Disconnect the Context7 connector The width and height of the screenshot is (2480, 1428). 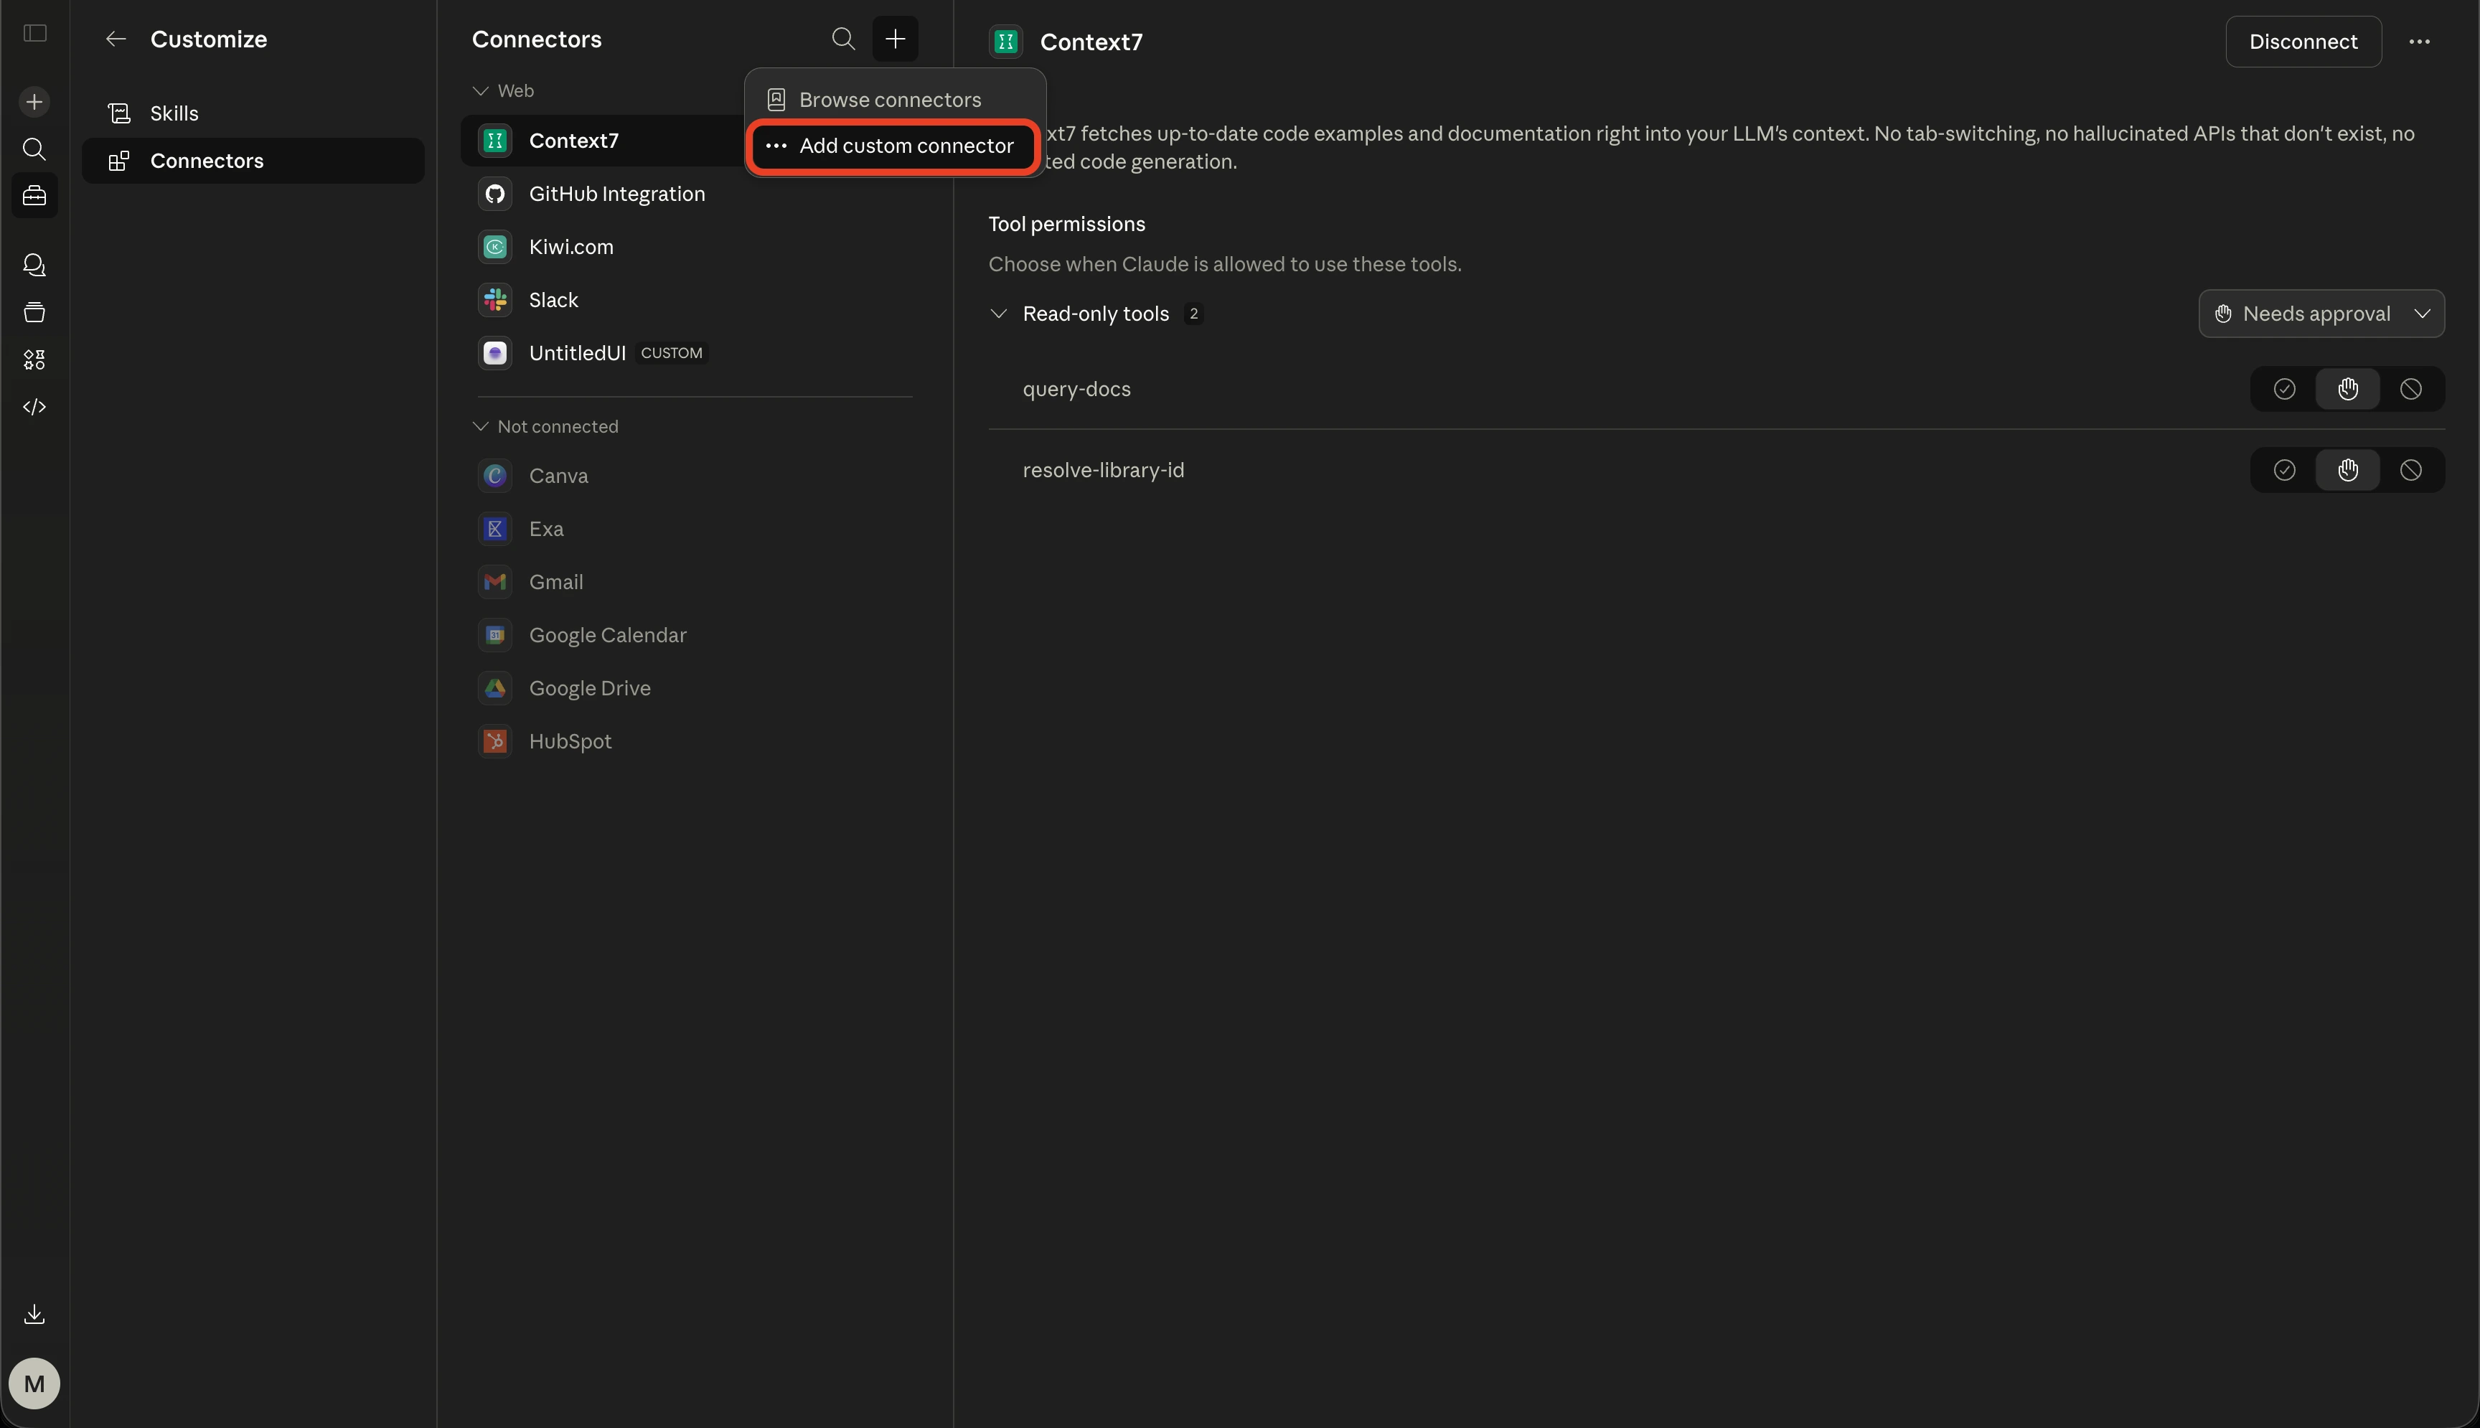(2303, 41)
